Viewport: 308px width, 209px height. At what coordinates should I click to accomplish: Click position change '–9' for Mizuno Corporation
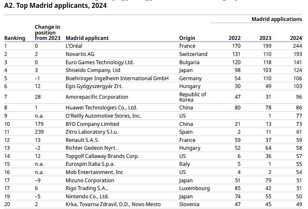point(37,181)
